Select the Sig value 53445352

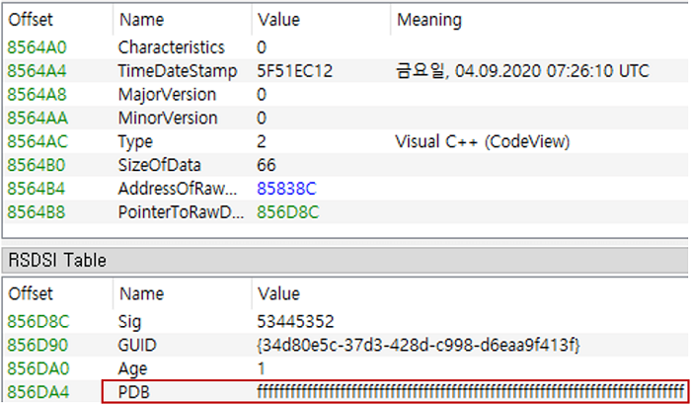[x=295, y=322]
